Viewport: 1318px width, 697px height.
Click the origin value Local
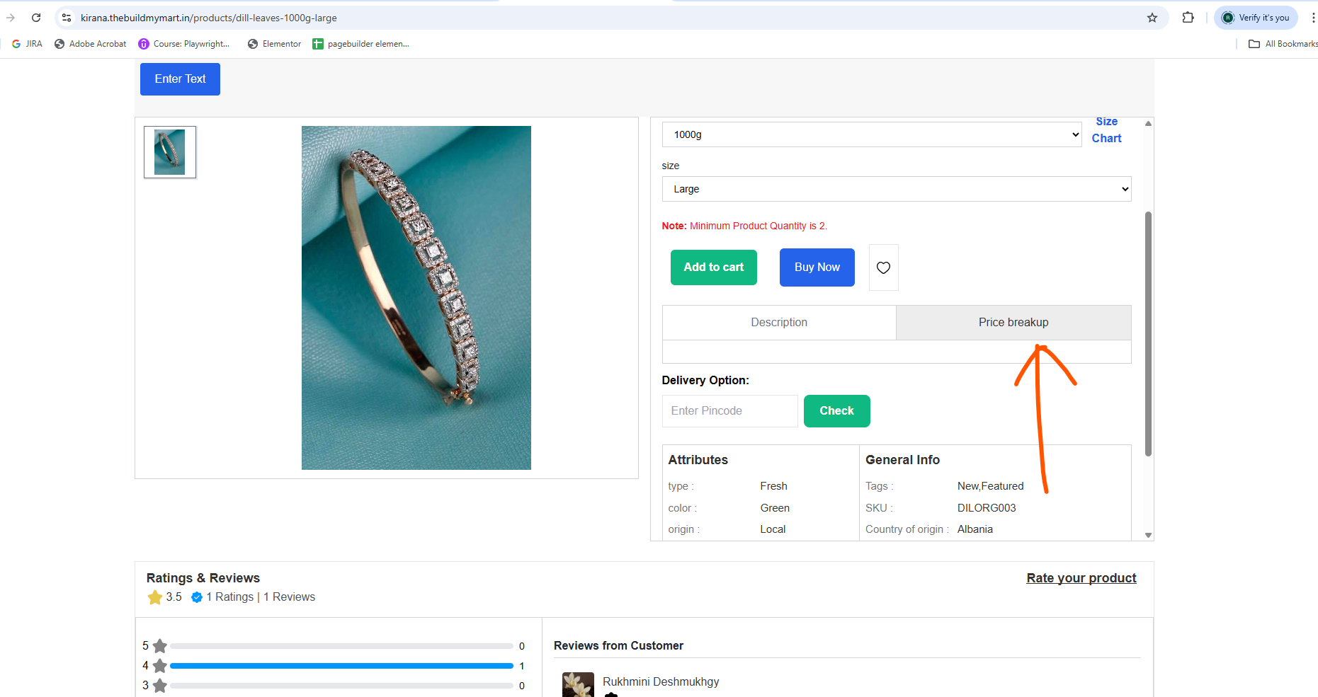coord(773,529)
